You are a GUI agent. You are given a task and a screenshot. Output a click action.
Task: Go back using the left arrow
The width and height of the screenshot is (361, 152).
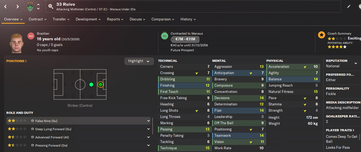coord(5,6)
